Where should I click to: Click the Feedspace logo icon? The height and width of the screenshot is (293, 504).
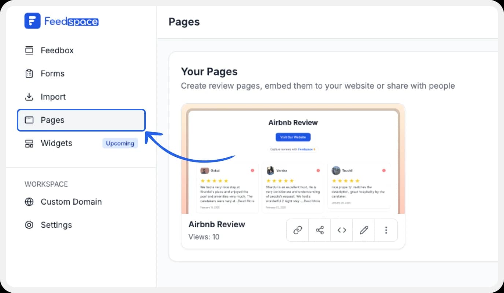coord(32,21)
